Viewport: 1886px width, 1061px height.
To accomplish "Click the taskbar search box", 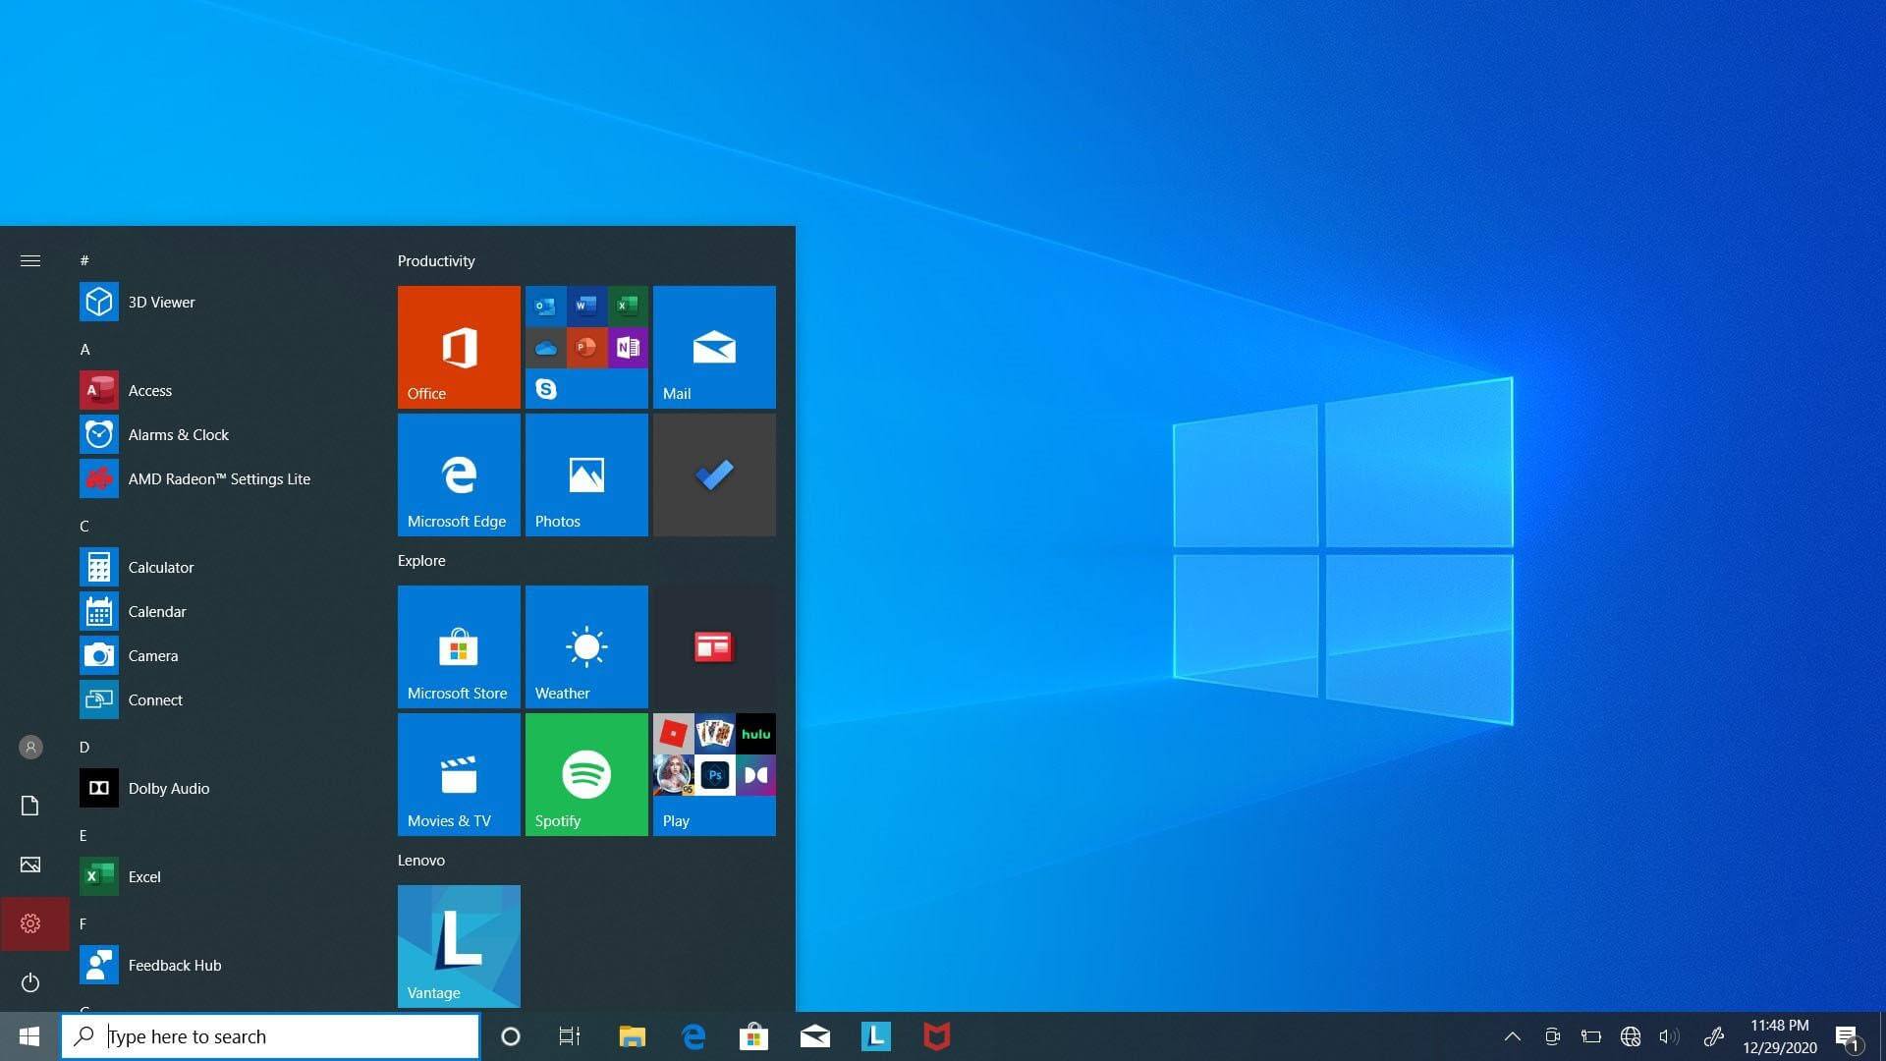I will tap(270, 1036).
